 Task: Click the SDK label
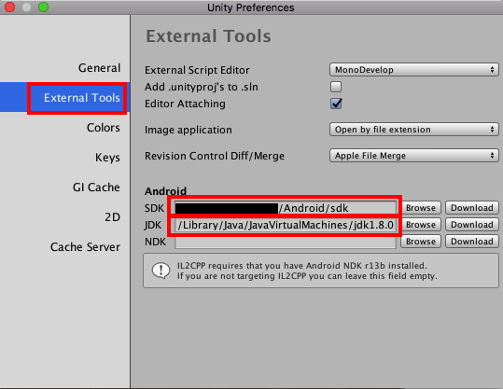[x=154, y=208]
